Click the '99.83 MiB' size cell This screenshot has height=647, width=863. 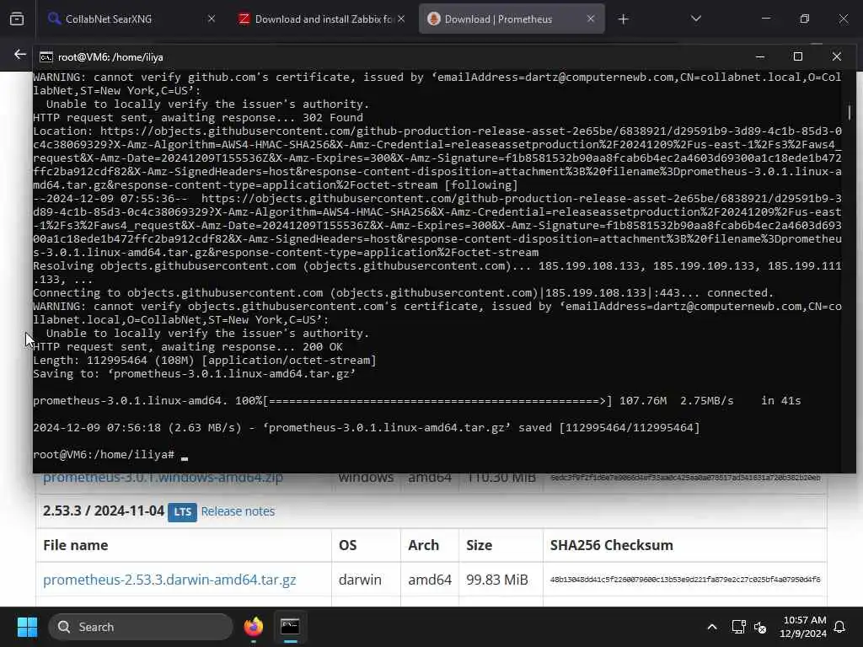(497, 580)
